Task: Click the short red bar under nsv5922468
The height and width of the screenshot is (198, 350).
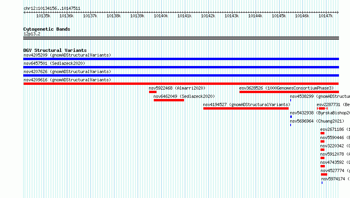Action: coord(153,92)
